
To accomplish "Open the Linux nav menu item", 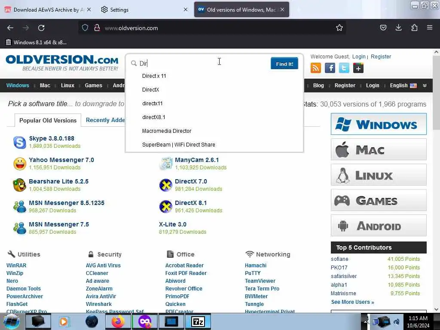I will (x=67, y=86).
